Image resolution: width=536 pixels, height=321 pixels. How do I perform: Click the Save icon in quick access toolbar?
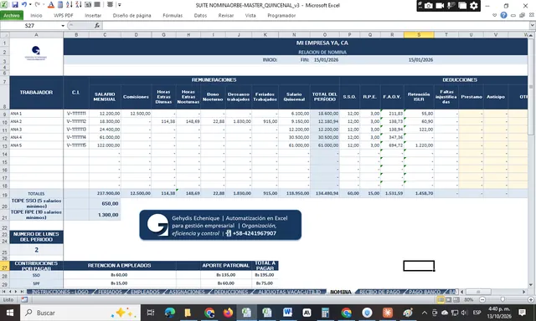[x=15, y=5]
